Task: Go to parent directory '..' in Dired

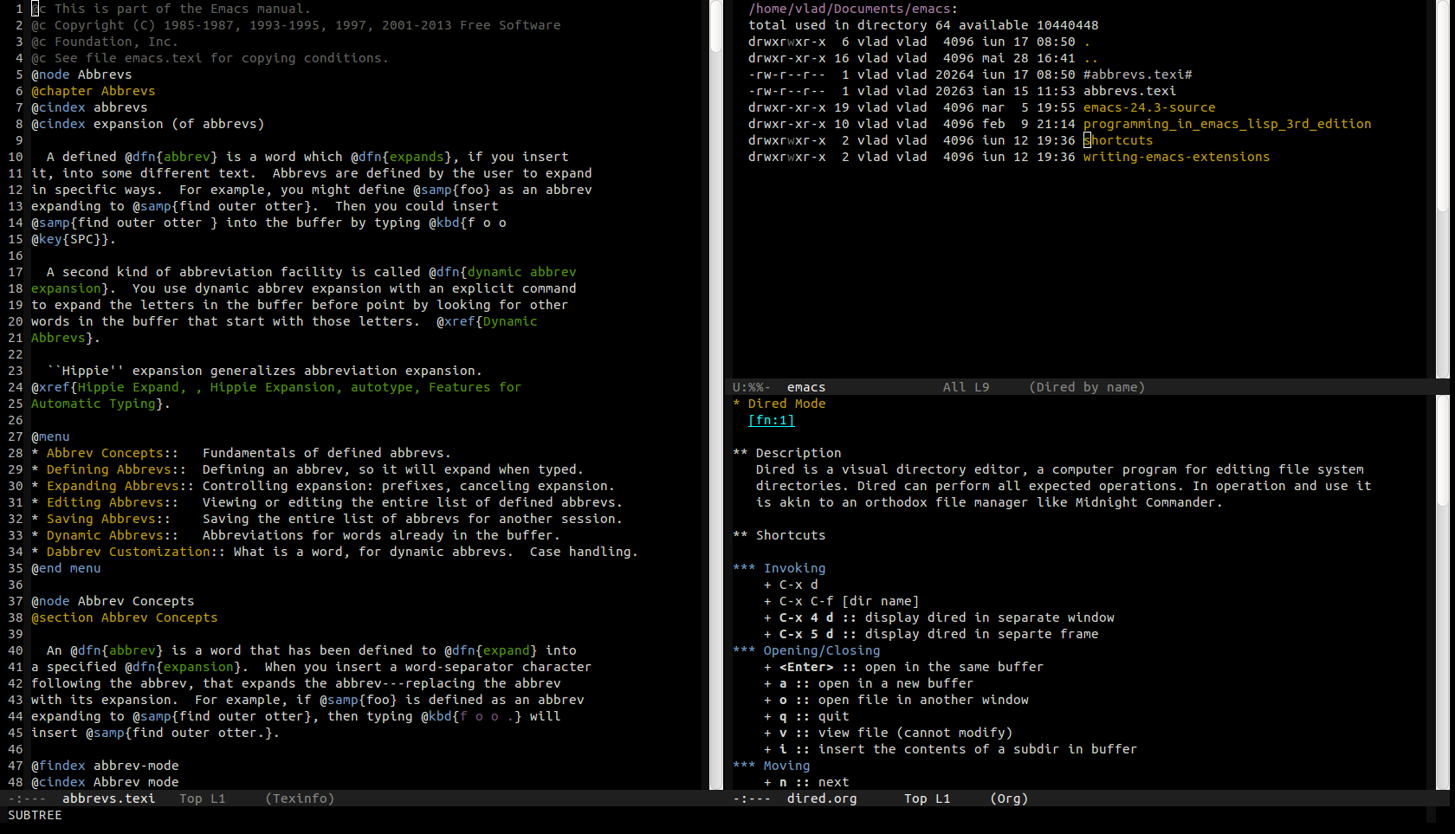Action: pos(1091,58)
